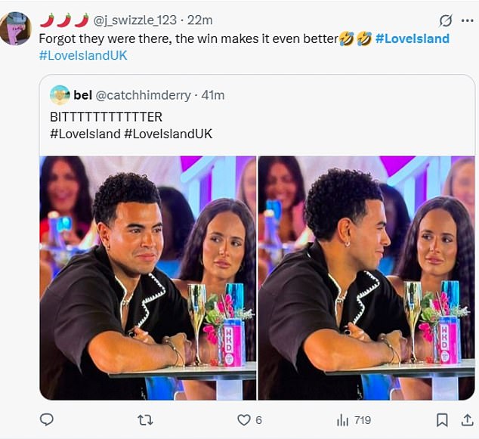This screenshot has width=479, height=439.
Task: Open blue #LoveIslandUK hashtag link
Action: coord(83,56)
